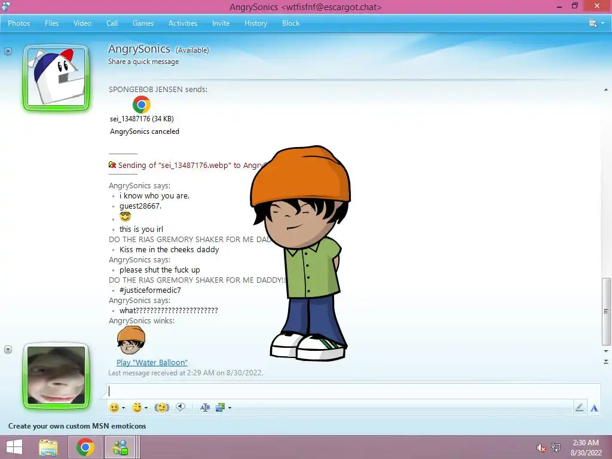Viewport: 612px width, 459px height.
Task: Click Share a quick message text
Action: coord(143,62)
